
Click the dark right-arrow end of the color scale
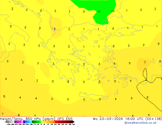click(74, 122)
